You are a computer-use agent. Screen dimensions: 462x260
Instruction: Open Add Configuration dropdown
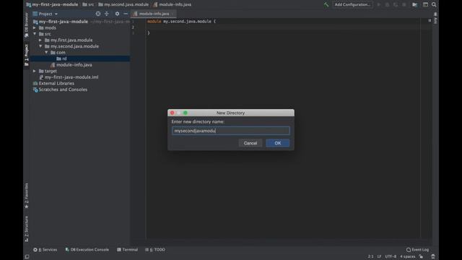pyautogui.click(x=352, y=4)
